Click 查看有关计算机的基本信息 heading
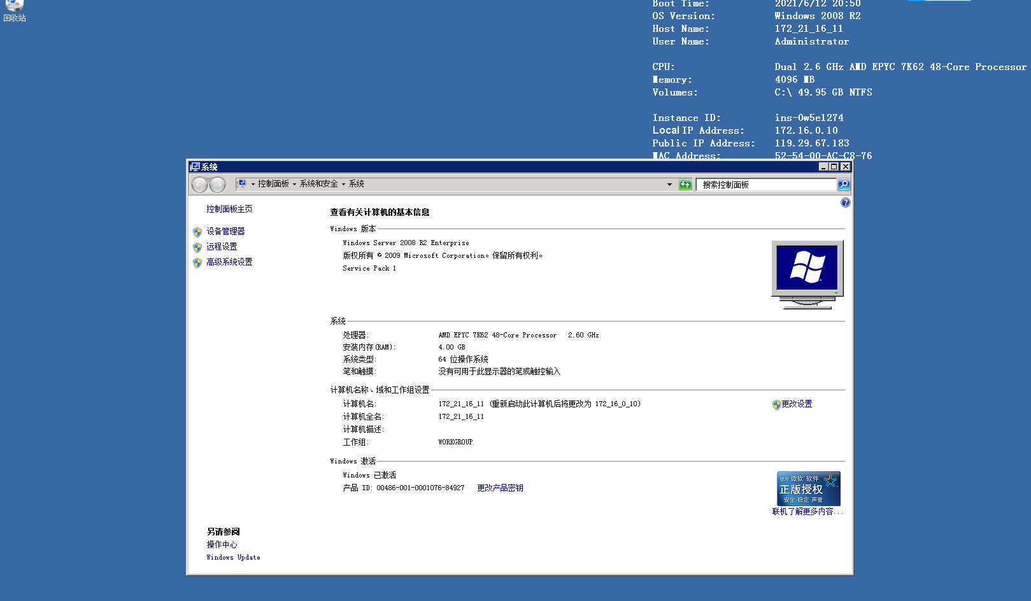 [x=380, y=212]
